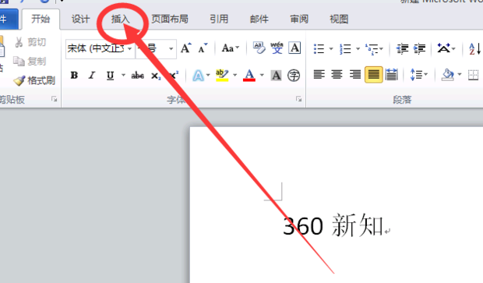
Task: Center align text
Action: pos(337,75)
